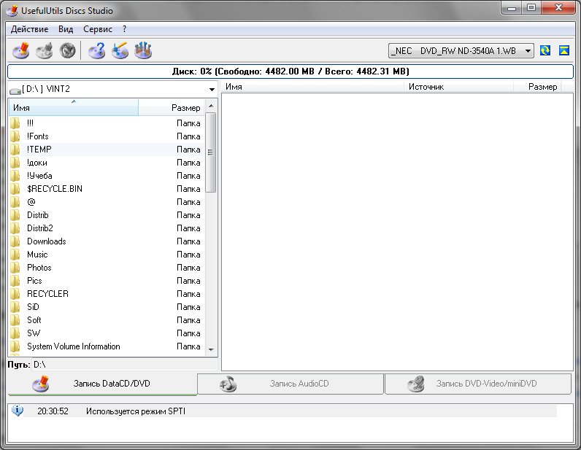Open the Вид menu
581x450 pixels.
pos(66,29)
